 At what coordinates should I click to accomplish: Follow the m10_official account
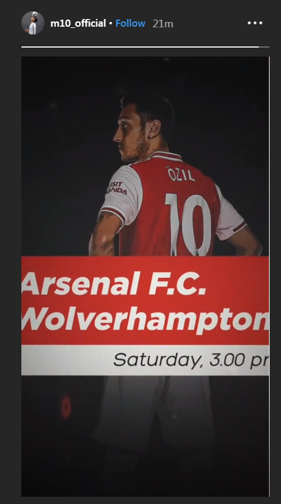[130, 23]
